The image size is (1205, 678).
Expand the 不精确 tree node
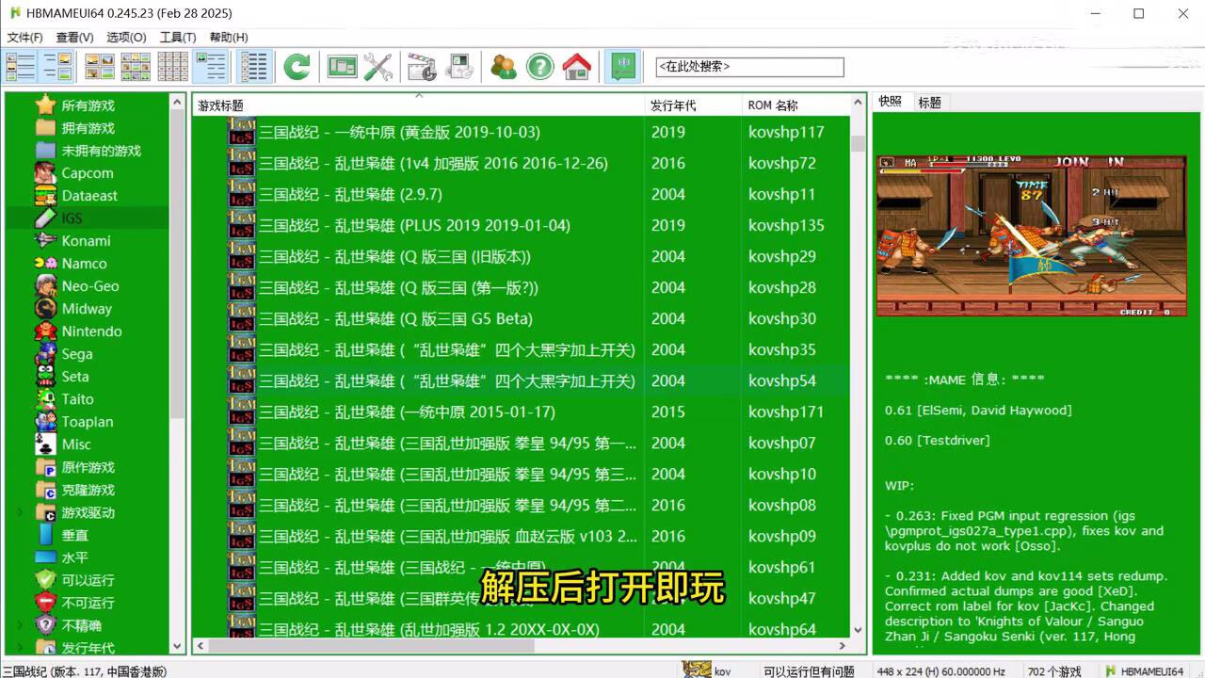click(x=20, y=625)
